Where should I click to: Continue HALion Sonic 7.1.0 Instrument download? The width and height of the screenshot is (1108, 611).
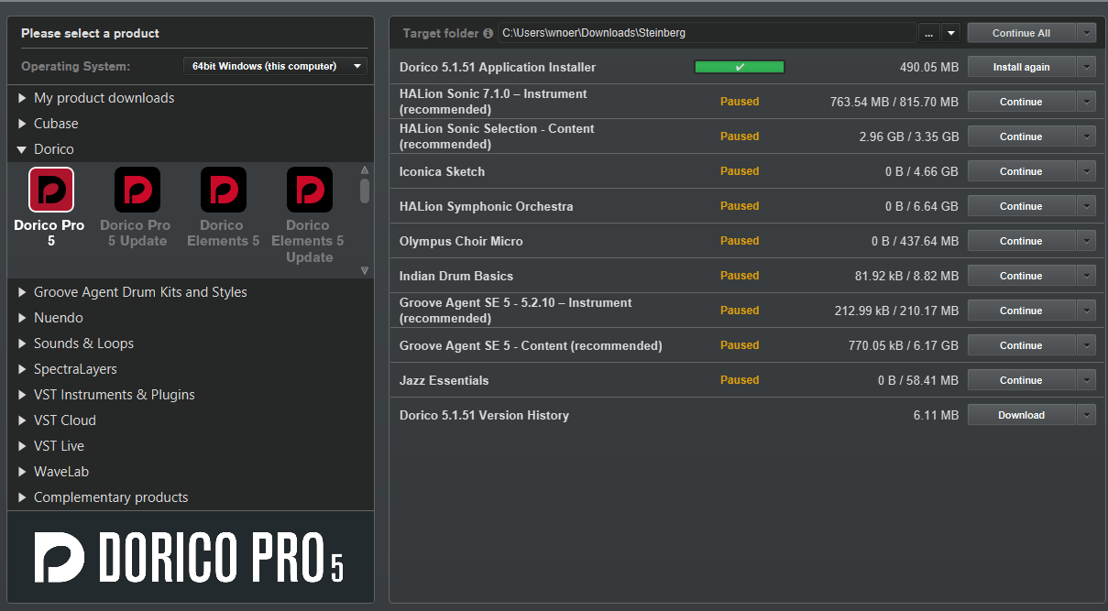(1021, 102)
